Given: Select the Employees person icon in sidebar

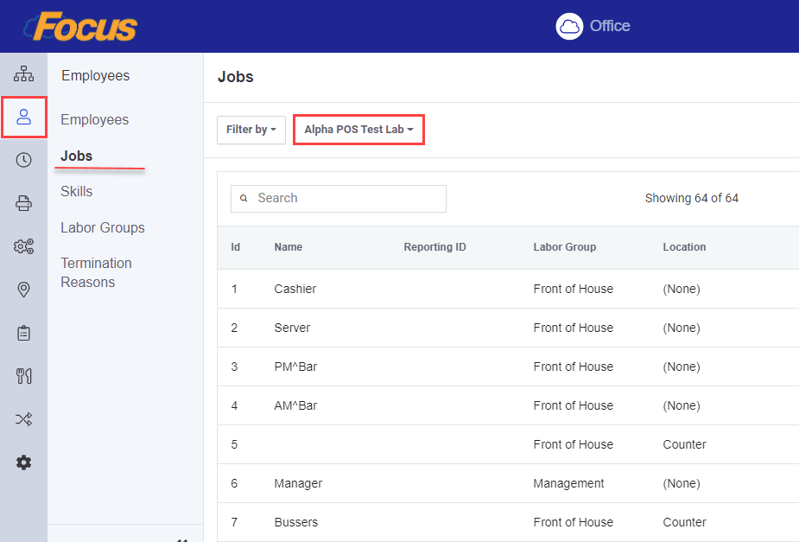Looking at the screenshot, I should 23,118.
